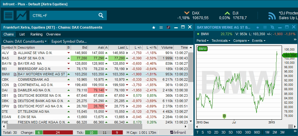Select the 5D chart period
Viewport: 298px width, 136px height.
point(230,132)
